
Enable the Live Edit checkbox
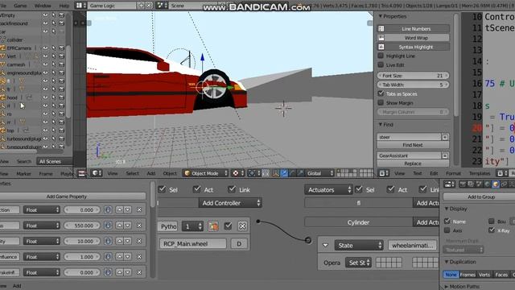[x=381, y=64]
